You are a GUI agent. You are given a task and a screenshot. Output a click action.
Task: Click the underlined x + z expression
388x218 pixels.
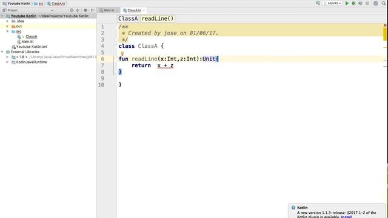point(166,65)
